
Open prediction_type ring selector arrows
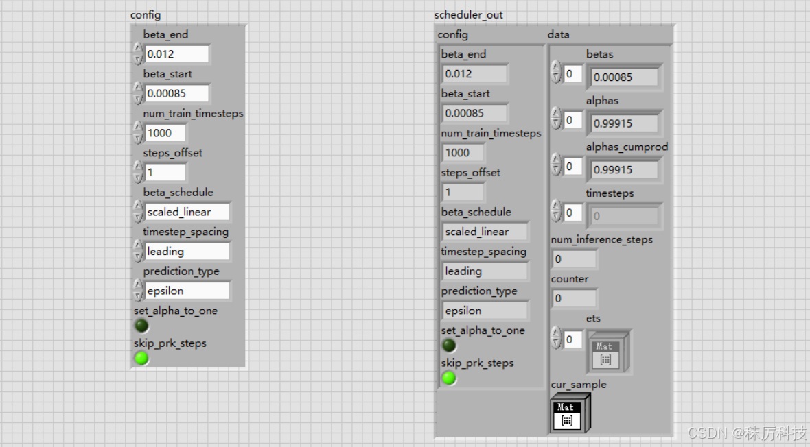pyautogui.click(x=138, y=291)
